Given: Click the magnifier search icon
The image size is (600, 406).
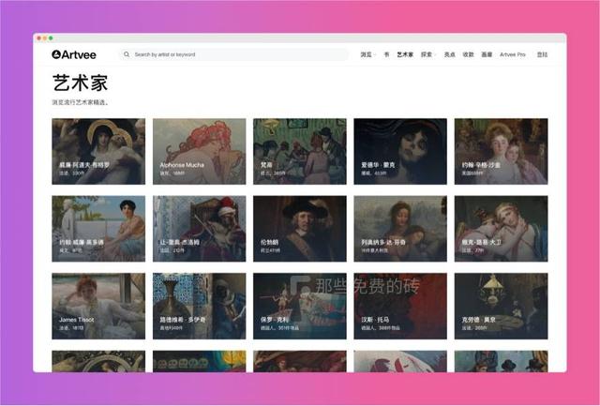Looking at the screenshot, I should point(127,54).
